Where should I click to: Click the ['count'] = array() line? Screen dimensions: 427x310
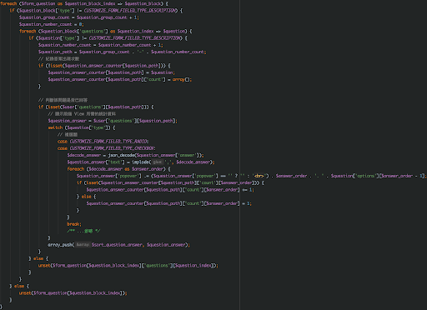120,79
